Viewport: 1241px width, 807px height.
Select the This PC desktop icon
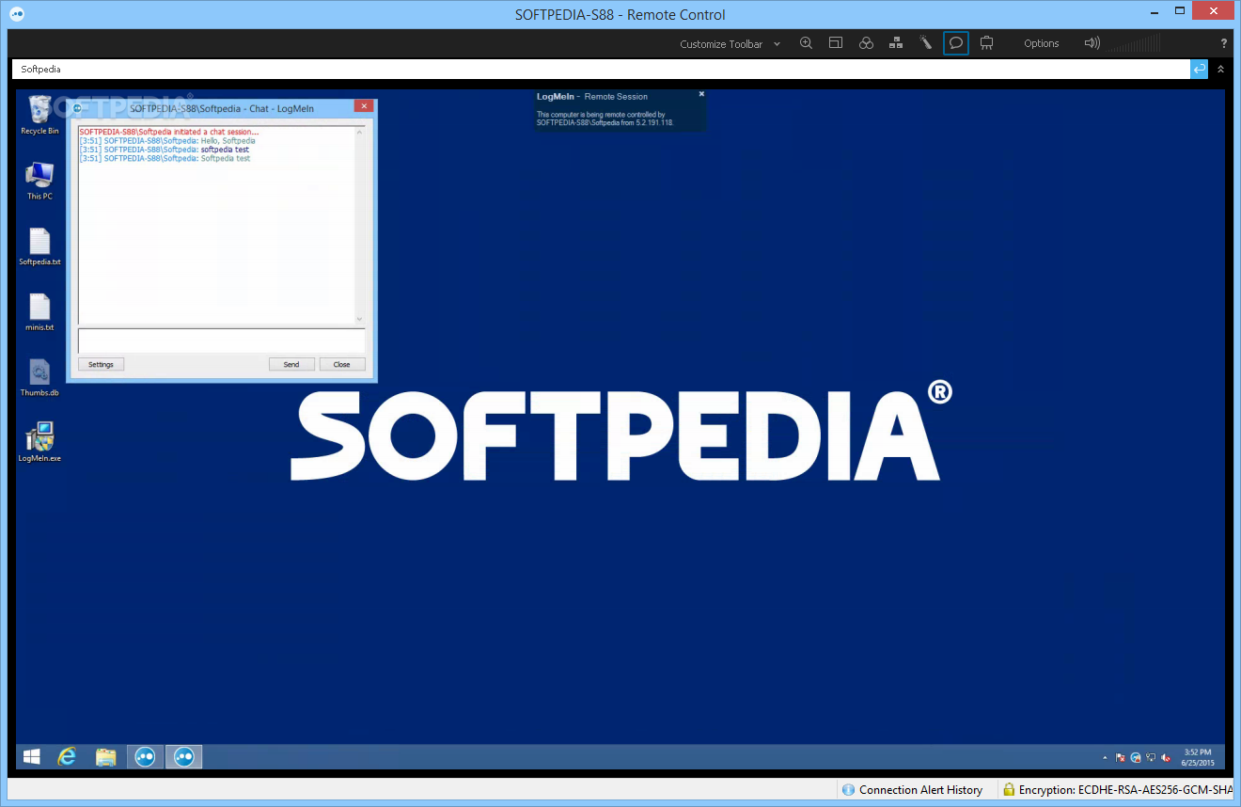[x=39, y=181]
